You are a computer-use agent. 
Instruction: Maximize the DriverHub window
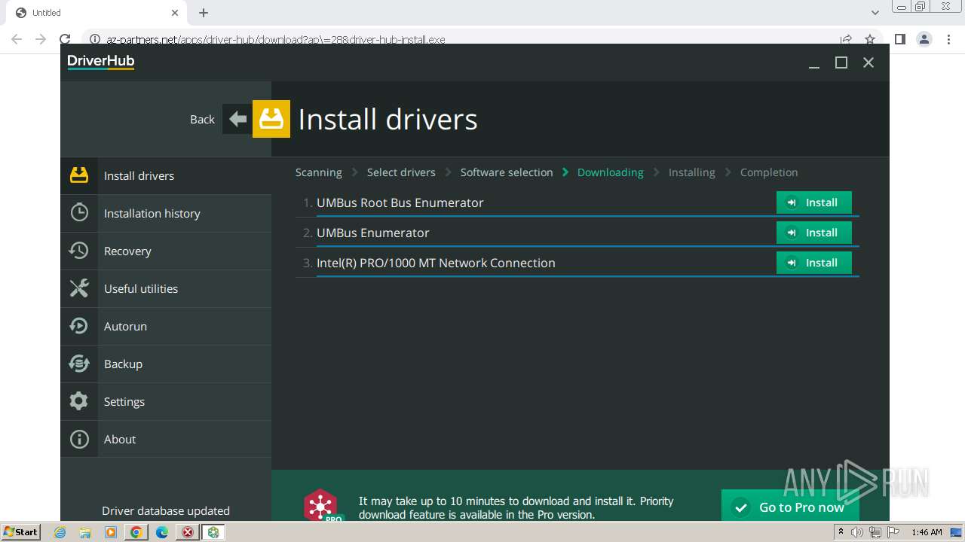click(841, 62)
